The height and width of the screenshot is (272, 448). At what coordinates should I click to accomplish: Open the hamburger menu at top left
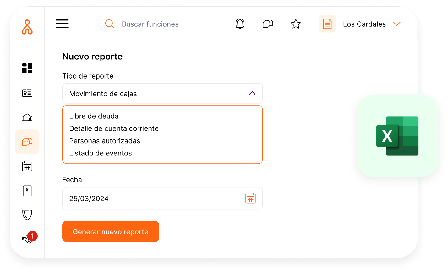(62, 24)
